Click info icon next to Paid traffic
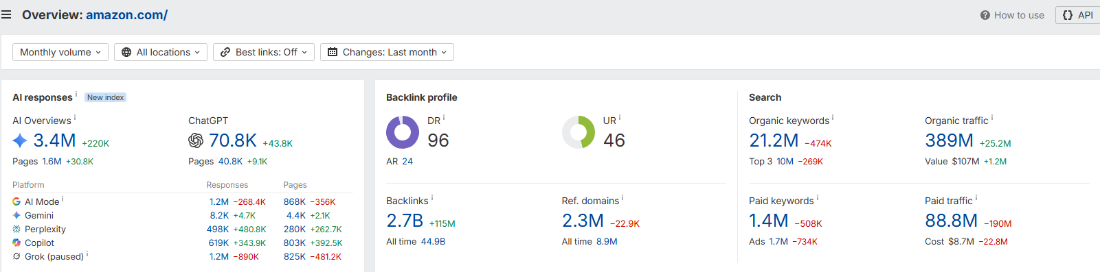 point(976,198)
